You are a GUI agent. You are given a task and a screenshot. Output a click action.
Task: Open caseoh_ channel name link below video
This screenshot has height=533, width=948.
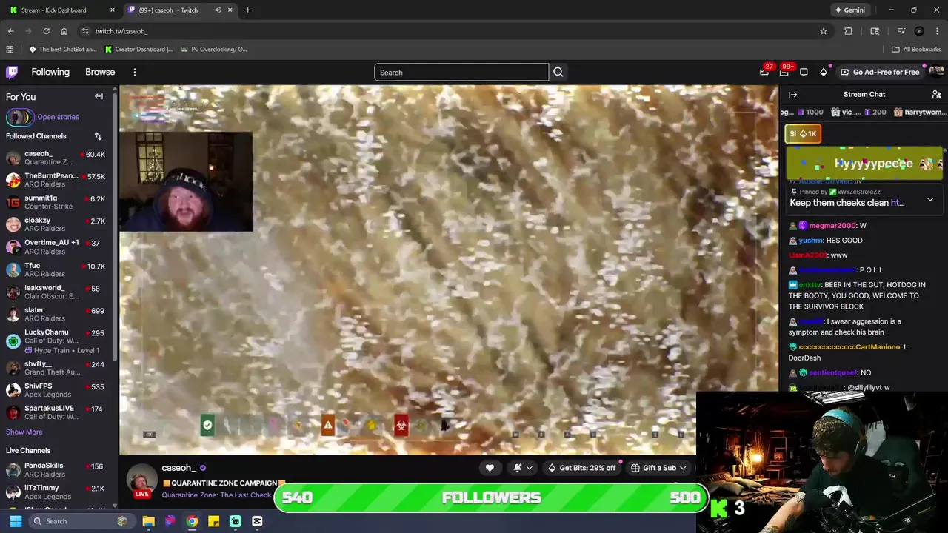point(178,468)
